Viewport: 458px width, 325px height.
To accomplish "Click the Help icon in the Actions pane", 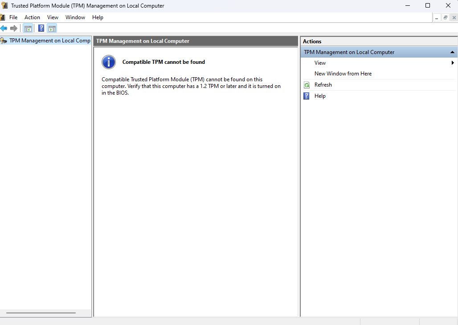I will (306, 96).
